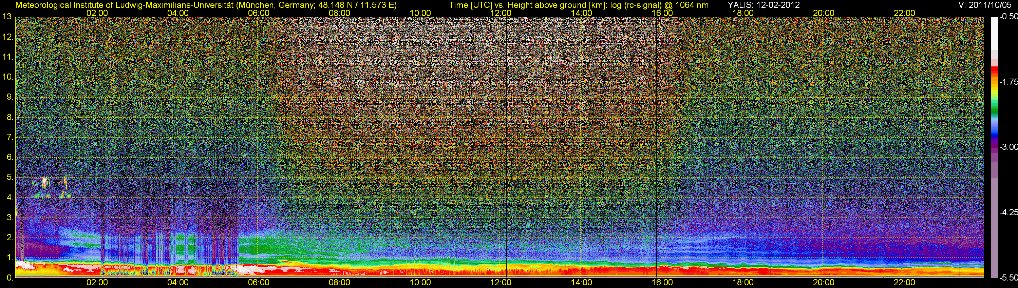Click 12:00 on the lower time axis
Screen dimensions: 1018x288
(501, 283)
